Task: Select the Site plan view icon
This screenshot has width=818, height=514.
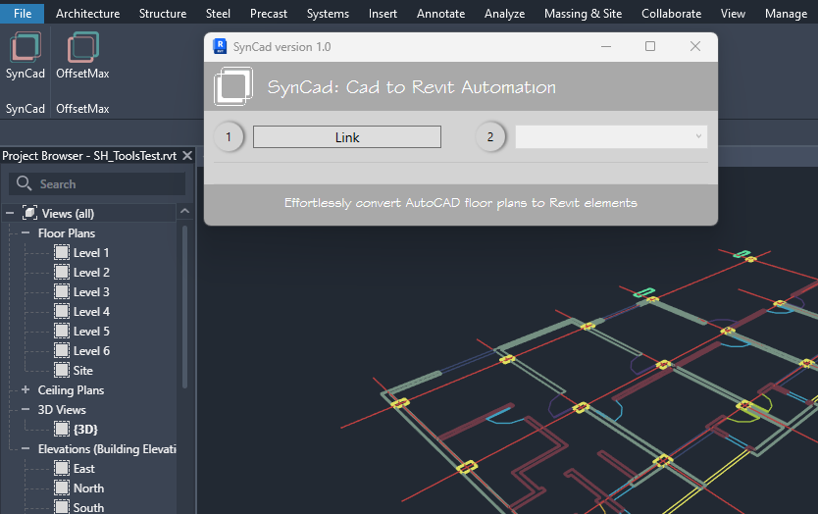Action: (x=62, y=370)
